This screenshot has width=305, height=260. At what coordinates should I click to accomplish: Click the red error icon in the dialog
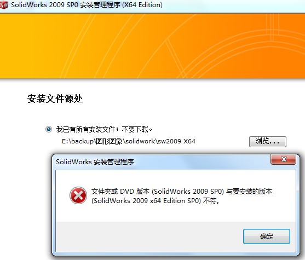78,195
